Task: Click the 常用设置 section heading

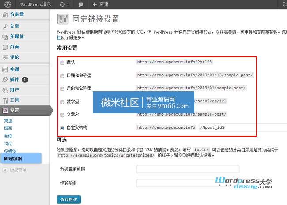Action: pyautogui.click(x=67, y=48)
